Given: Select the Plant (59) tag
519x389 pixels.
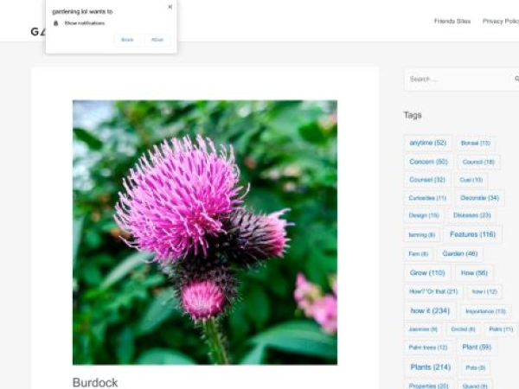Looking at the screenshot, I should [x=477, y=347].
